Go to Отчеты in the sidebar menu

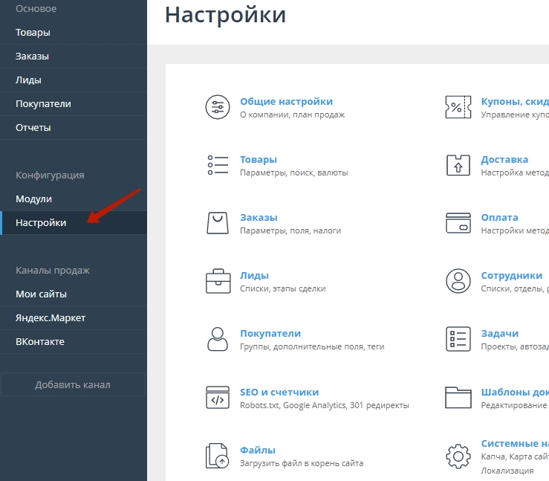[x=33, y=128]
